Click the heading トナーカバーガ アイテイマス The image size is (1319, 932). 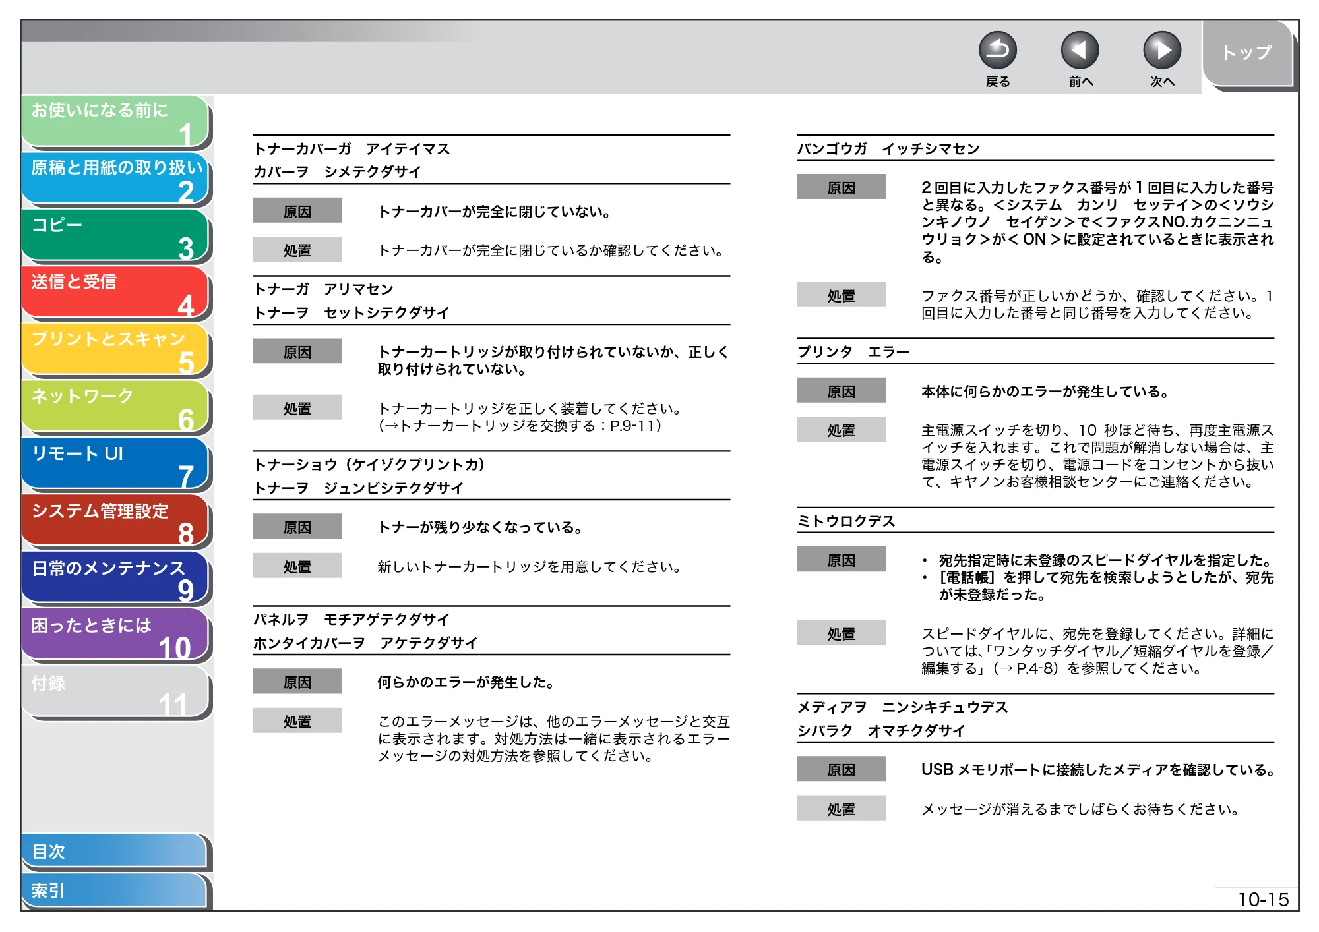pos(352,149)
